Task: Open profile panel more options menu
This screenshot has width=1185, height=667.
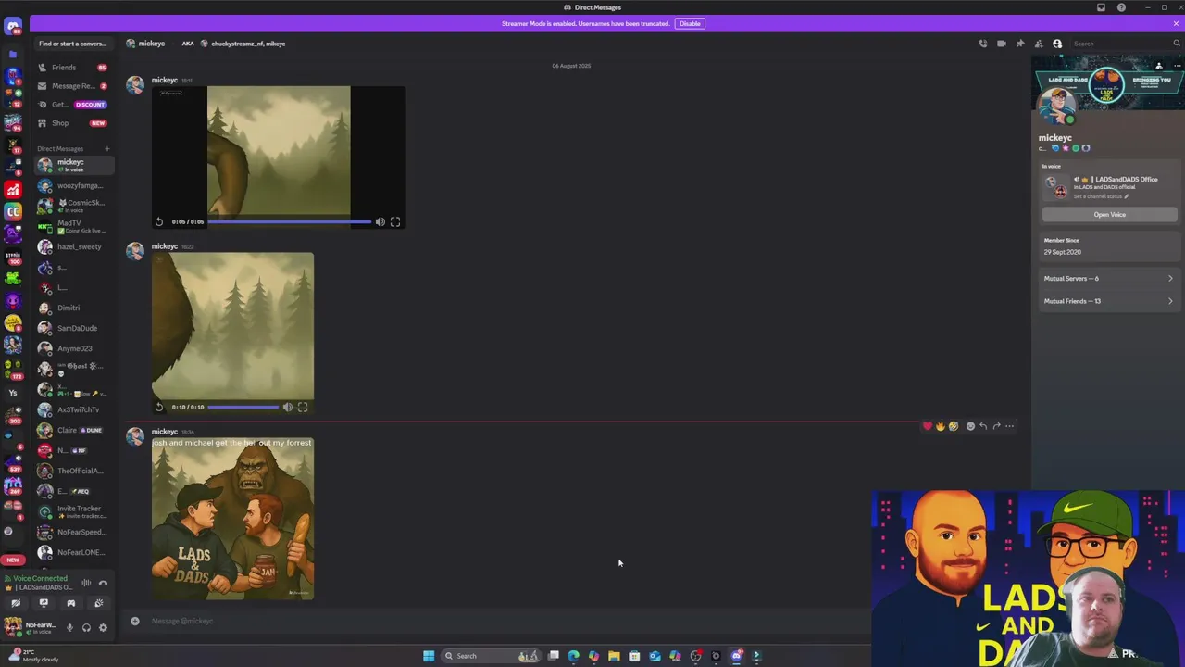Action: tap(1176, 66)
